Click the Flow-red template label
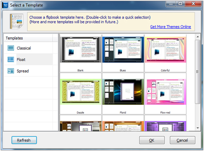 tap(165, 112)
